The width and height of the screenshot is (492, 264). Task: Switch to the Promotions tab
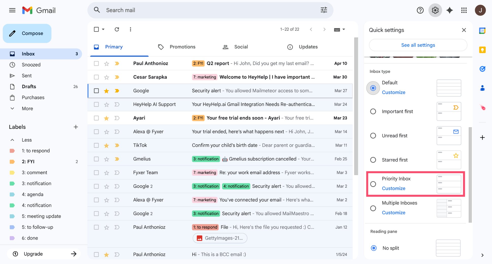(183, 47)
